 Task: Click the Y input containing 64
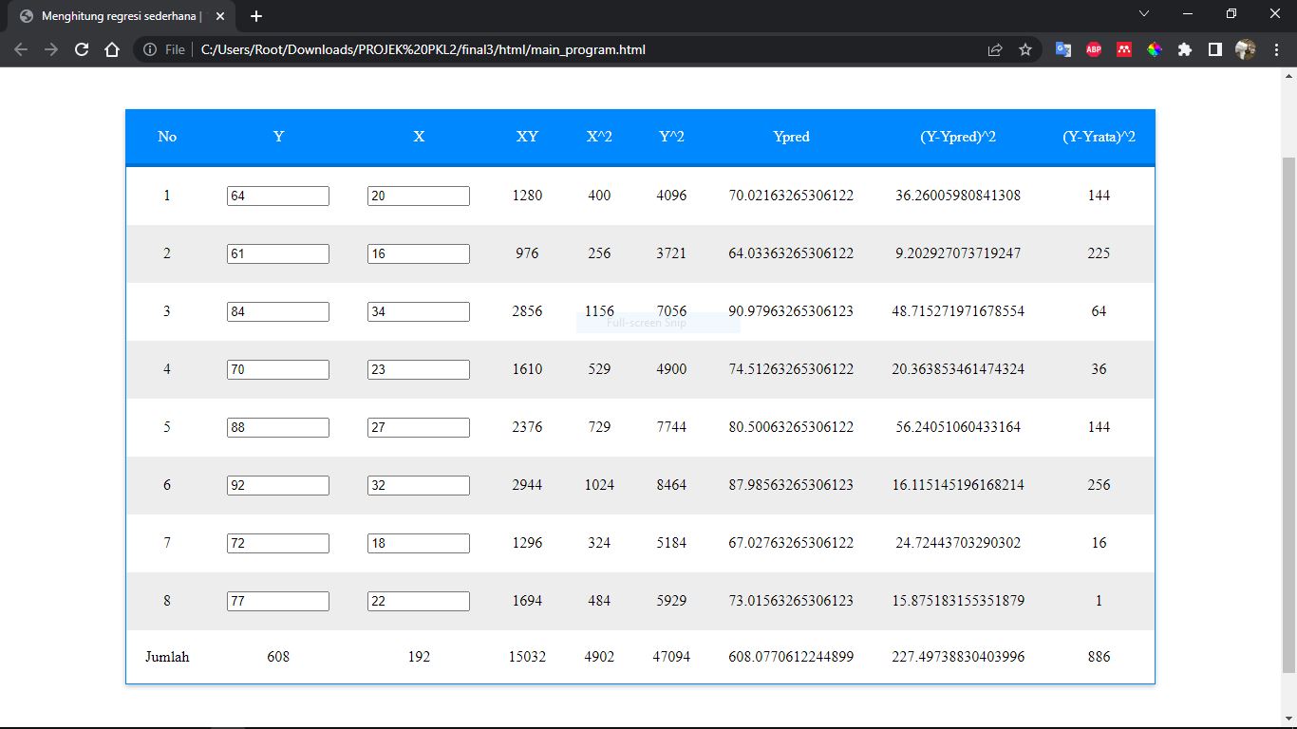coord(277,196)
